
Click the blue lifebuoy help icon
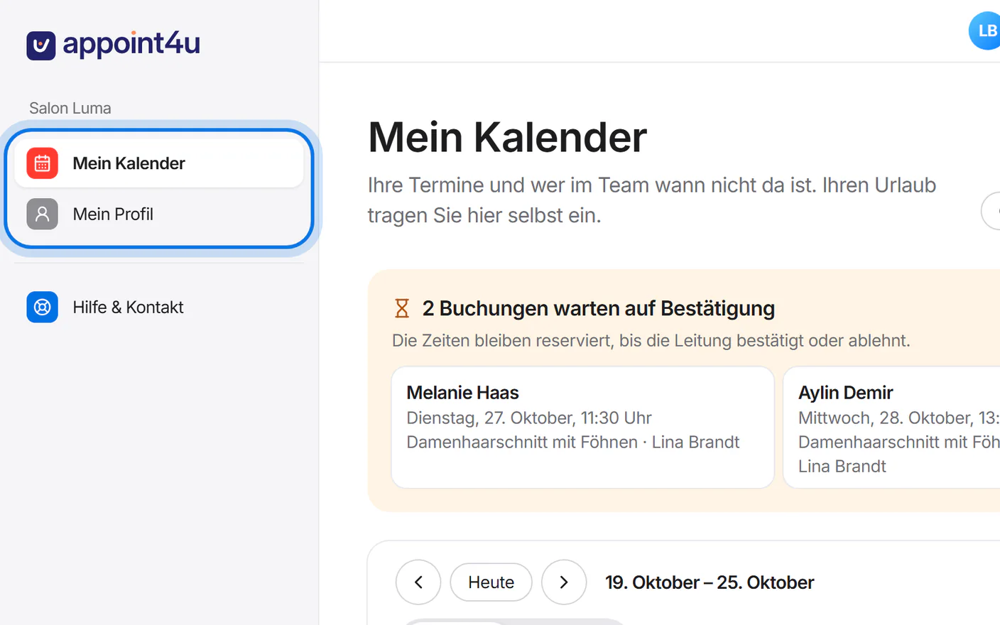(43, 307)
